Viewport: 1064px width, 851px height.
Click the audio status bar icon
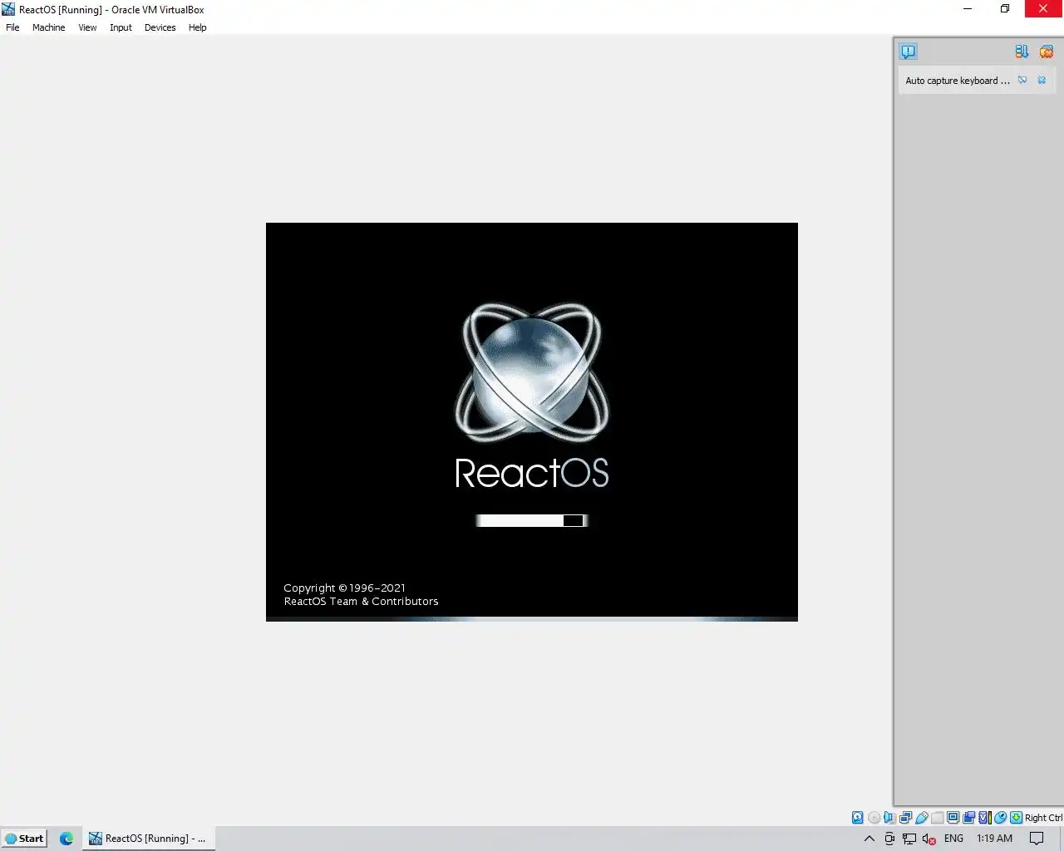[x=889, y=818]
